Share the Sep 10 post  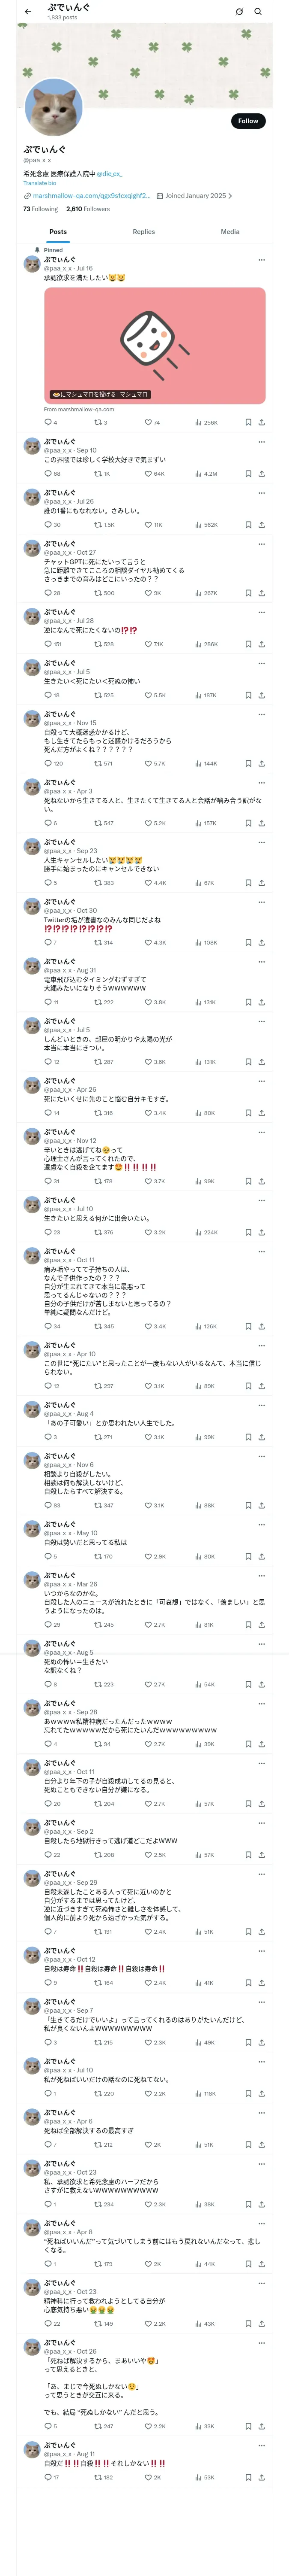tap(261, 474)
